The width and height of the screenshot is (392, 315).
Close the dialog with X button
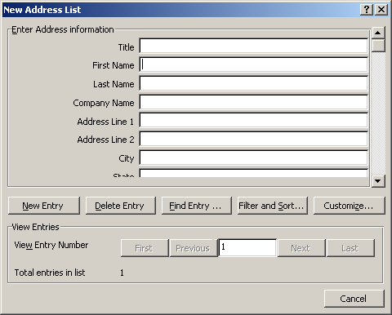[381, 10]
